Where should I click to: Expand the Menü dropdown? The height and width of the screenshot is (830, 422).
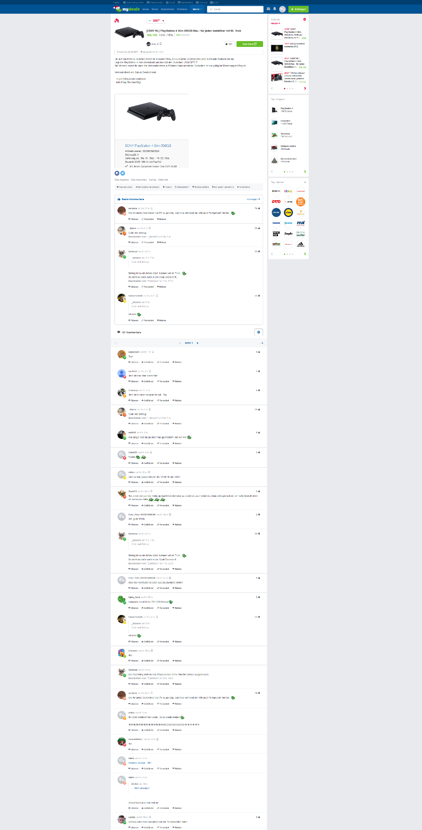197,9
